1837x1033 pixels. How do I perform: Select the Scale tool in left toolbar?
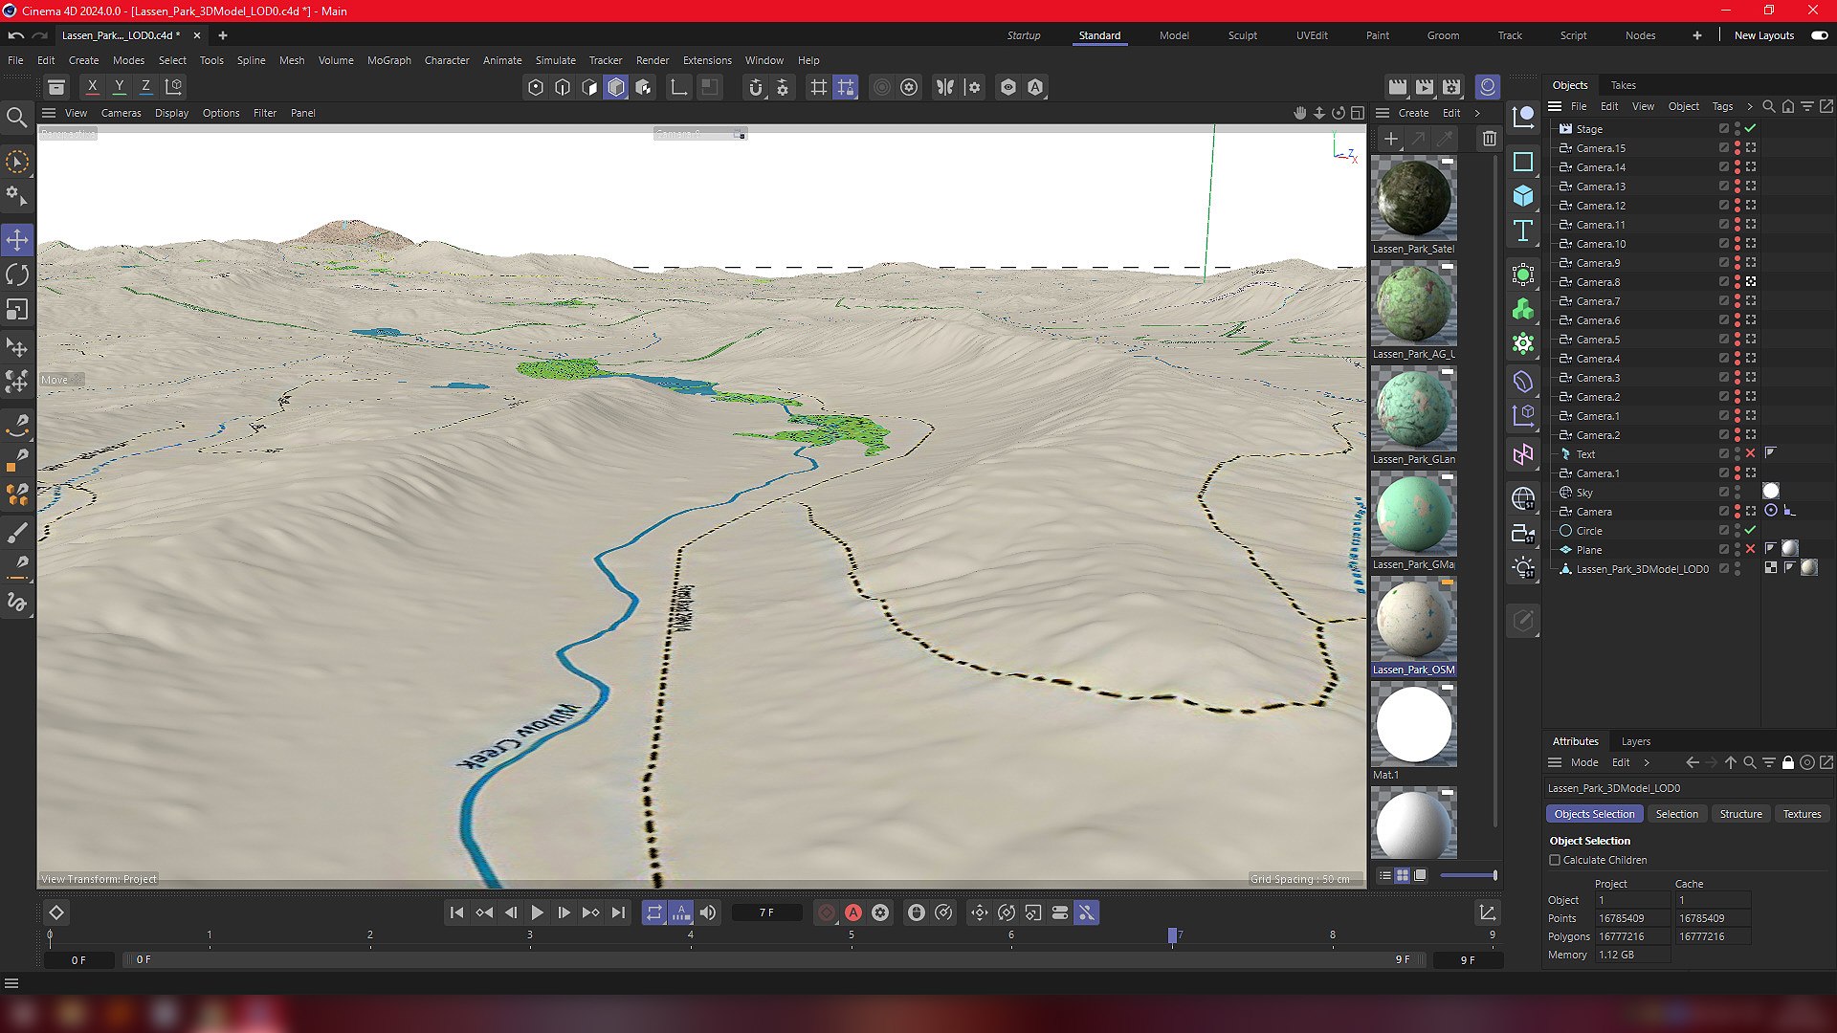[x=17, y=310]
